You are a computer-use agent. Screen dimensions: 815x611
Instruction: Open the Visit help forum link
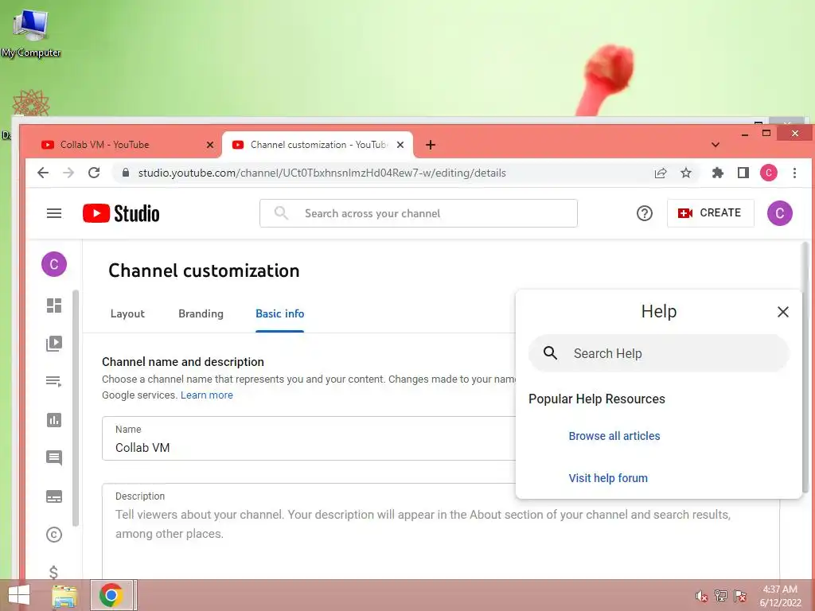coord(608,478)
